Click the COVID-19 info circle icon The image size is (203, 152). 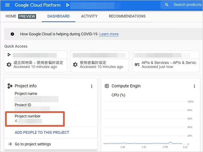point(12,34)
